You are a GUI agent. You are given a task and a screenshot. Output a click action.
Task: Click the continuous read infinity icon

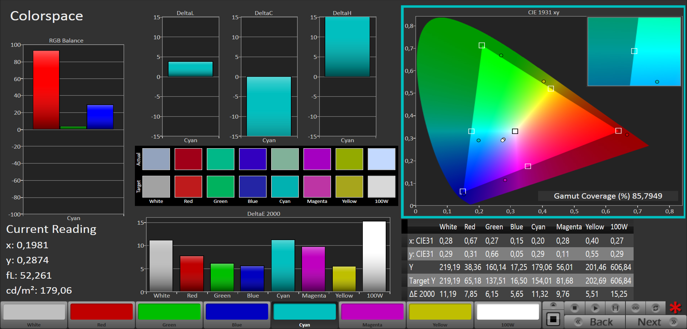(635, 308)
